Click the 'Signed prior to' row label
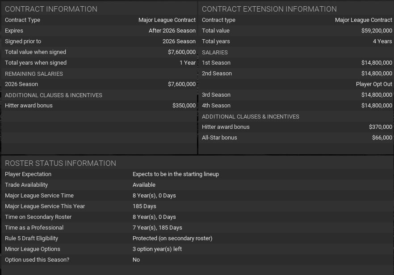This screenshot has height=275, width=394. 23,41
